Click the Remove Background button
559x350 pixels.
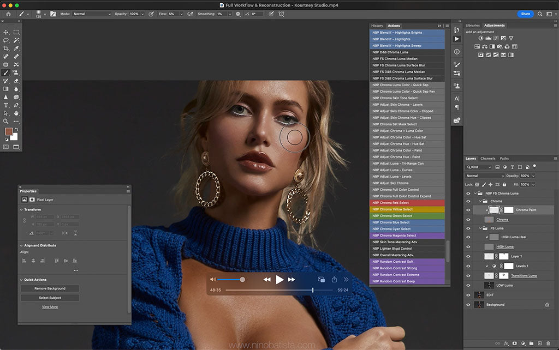pyautogui.click(x=49, y=288)
